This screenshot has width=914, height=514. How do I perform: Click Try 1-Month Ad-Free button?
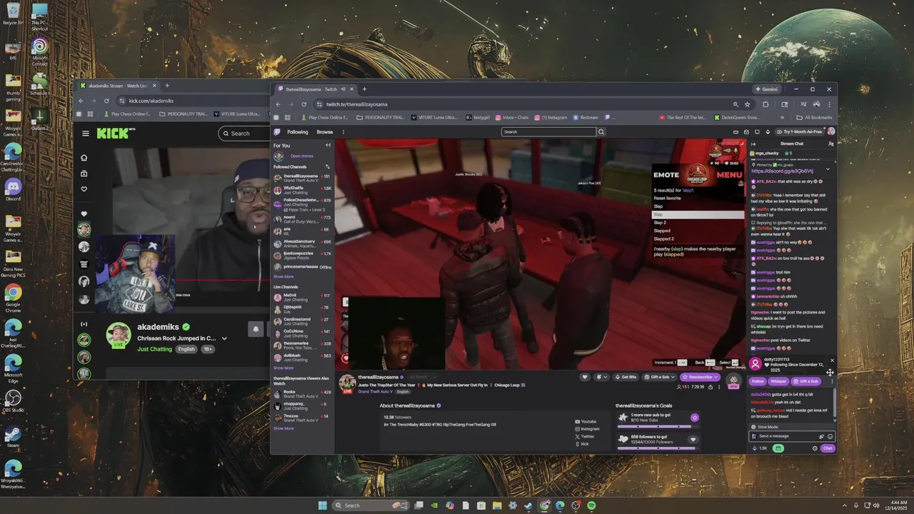point(798,132)
